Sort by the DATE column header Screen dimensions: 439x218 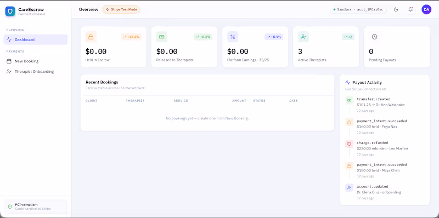click(294, 101)
